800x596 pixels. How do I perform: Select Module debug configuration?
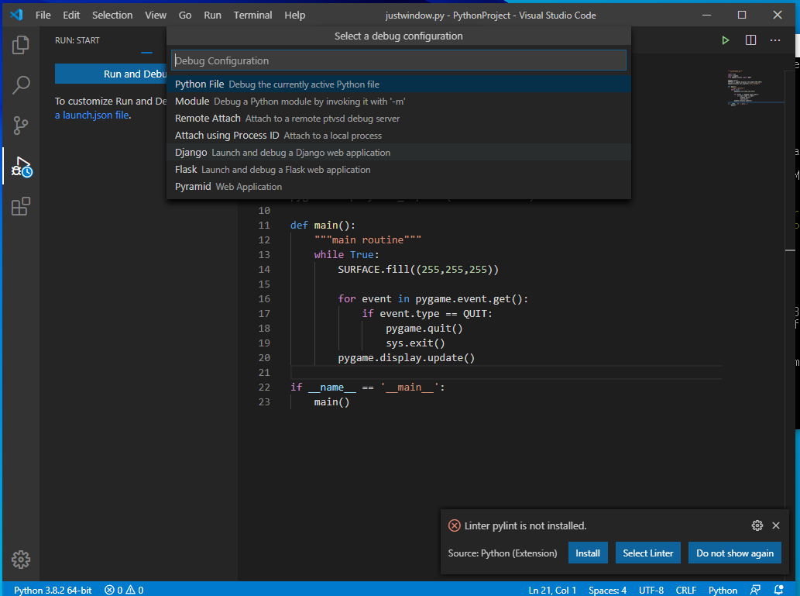point(399,101)
